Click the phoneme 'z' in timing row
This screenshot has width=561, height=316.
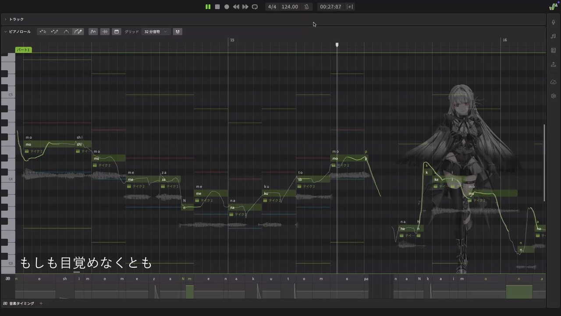[x=154, y=279]
